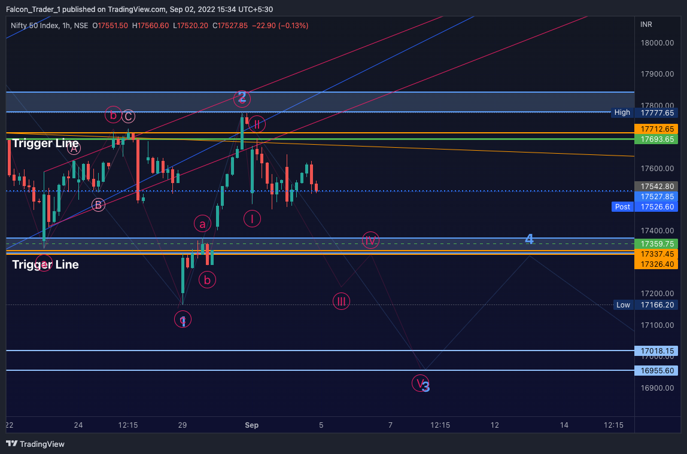The width and height of the screenshot is (687, 454).
Task: Select the blue wave 3 label at bottom
Action: (426, 387)
